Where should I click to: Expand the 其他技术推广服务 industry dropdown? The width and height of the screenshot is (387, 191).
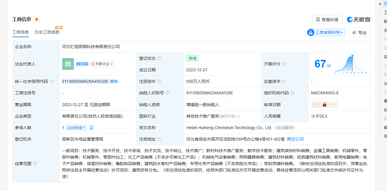pyautogui.click(x=239, y=116)
